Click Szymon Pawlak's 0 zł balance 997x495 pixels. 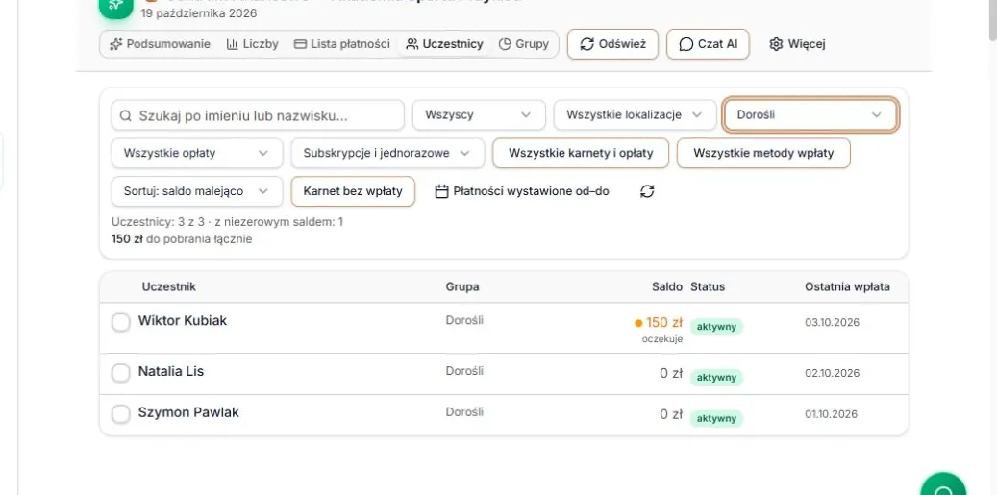671,415
